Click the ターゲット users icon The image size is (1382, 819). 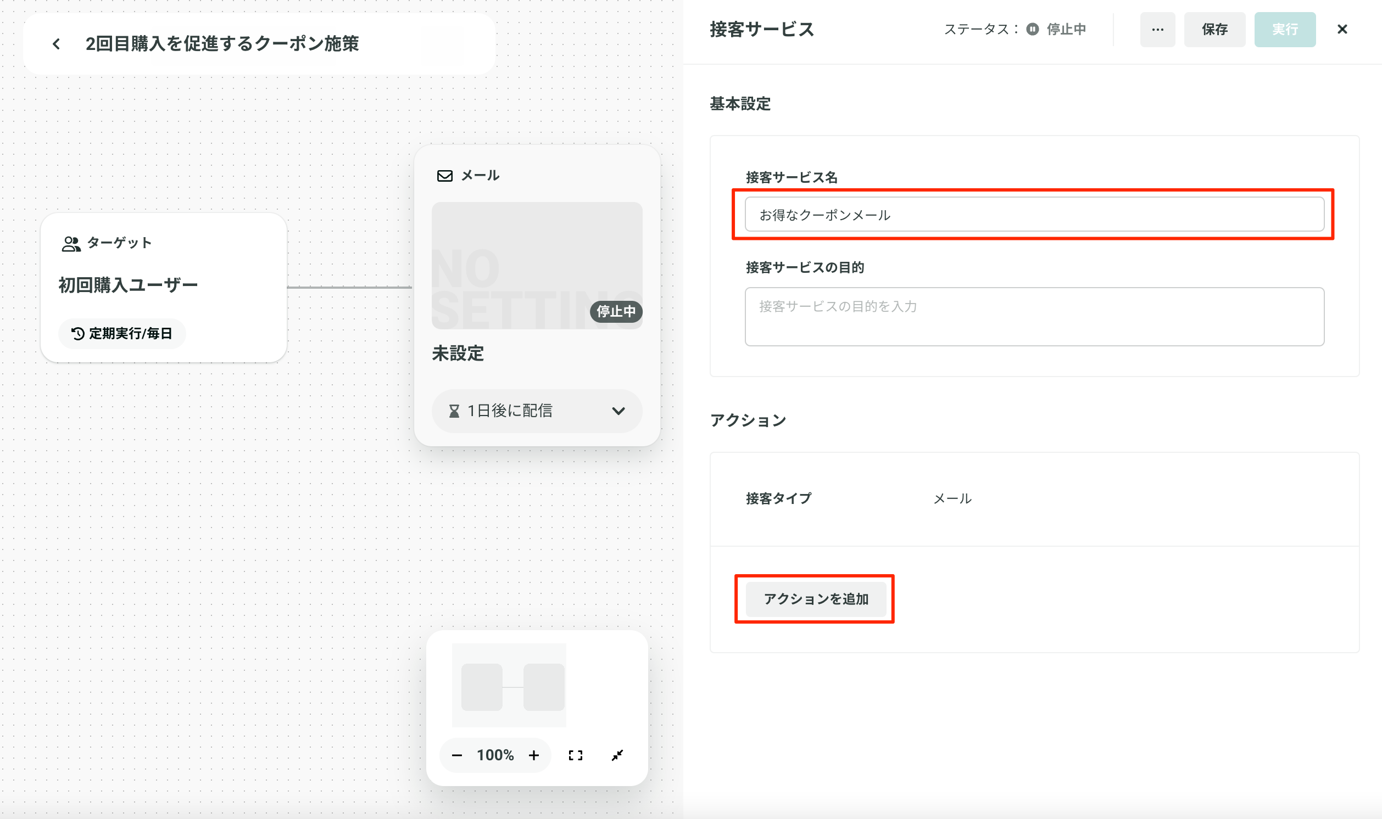(x=71, y=243)
